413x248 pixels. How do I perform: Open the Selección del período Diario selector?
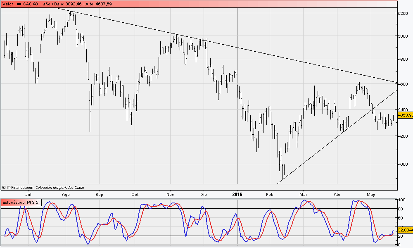(x=60, y=187)
